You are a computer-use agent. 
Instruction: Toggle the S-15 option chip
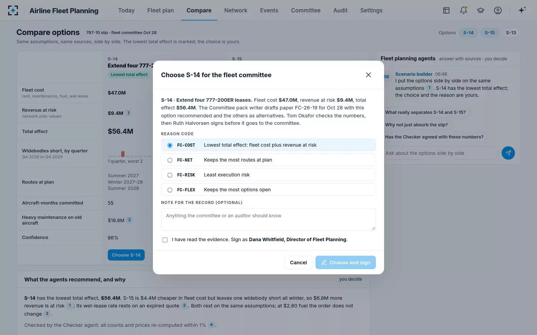(490, 33)
